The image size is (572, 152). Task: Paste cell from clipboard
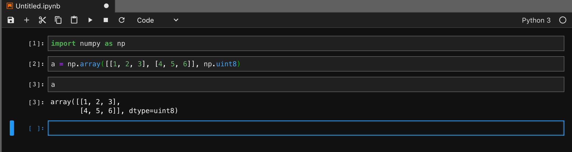pos(74,20)
